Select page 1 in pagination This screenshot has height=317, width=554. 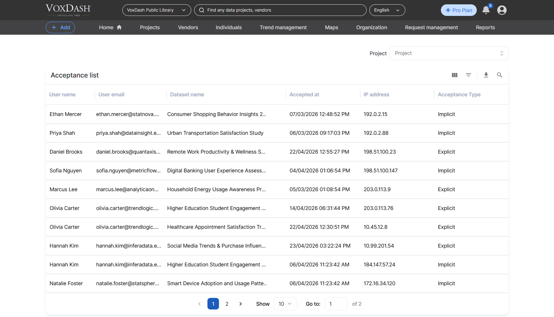click(213, 304)
